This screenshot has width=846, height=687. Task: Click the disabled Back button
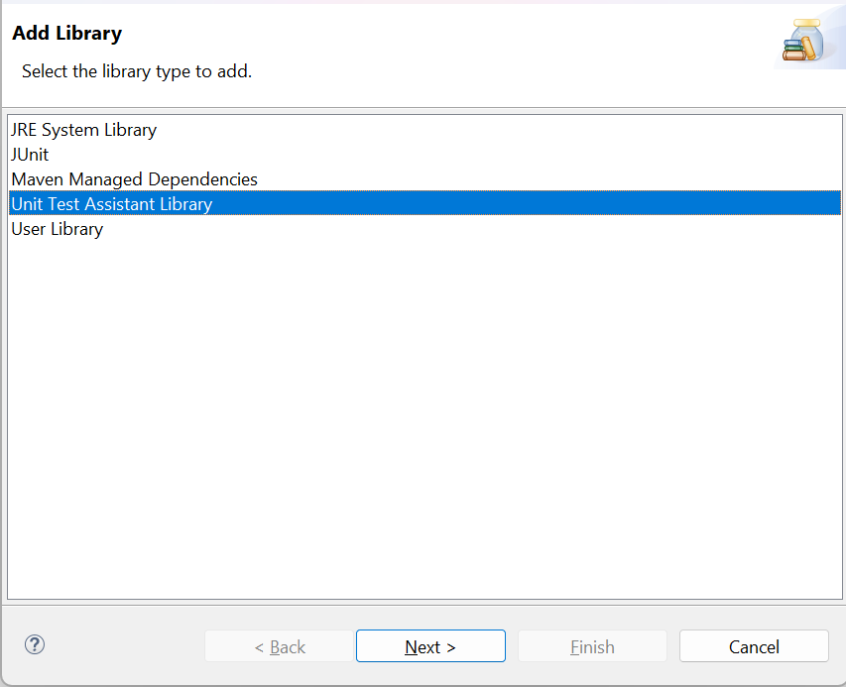point(279,646)
